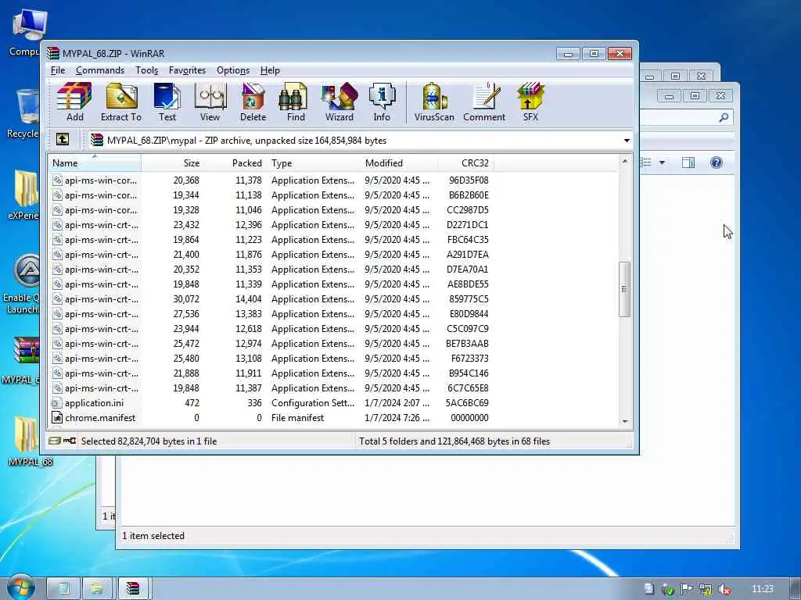
Task: Sort files by Type column
Action: (x=314, y=163)
